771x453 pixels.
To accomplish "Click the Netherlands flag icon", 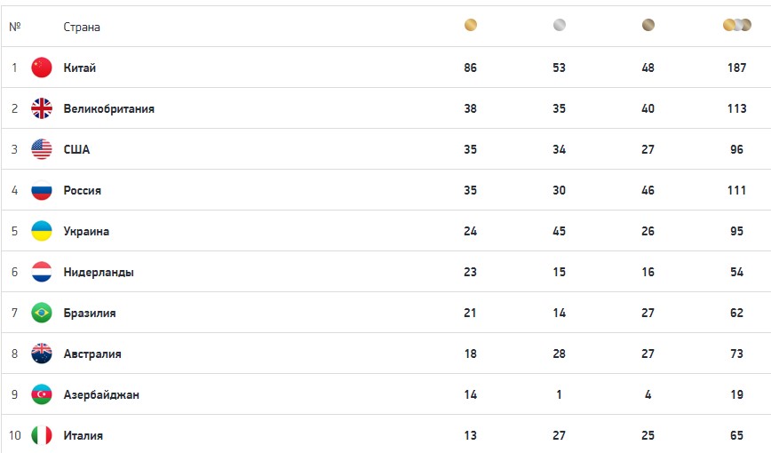I will pyautogui.click(x=42, y=272).
